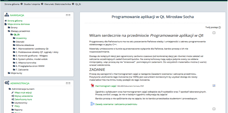Open Harmonogram zajęć PDF link

coord(106,86)
